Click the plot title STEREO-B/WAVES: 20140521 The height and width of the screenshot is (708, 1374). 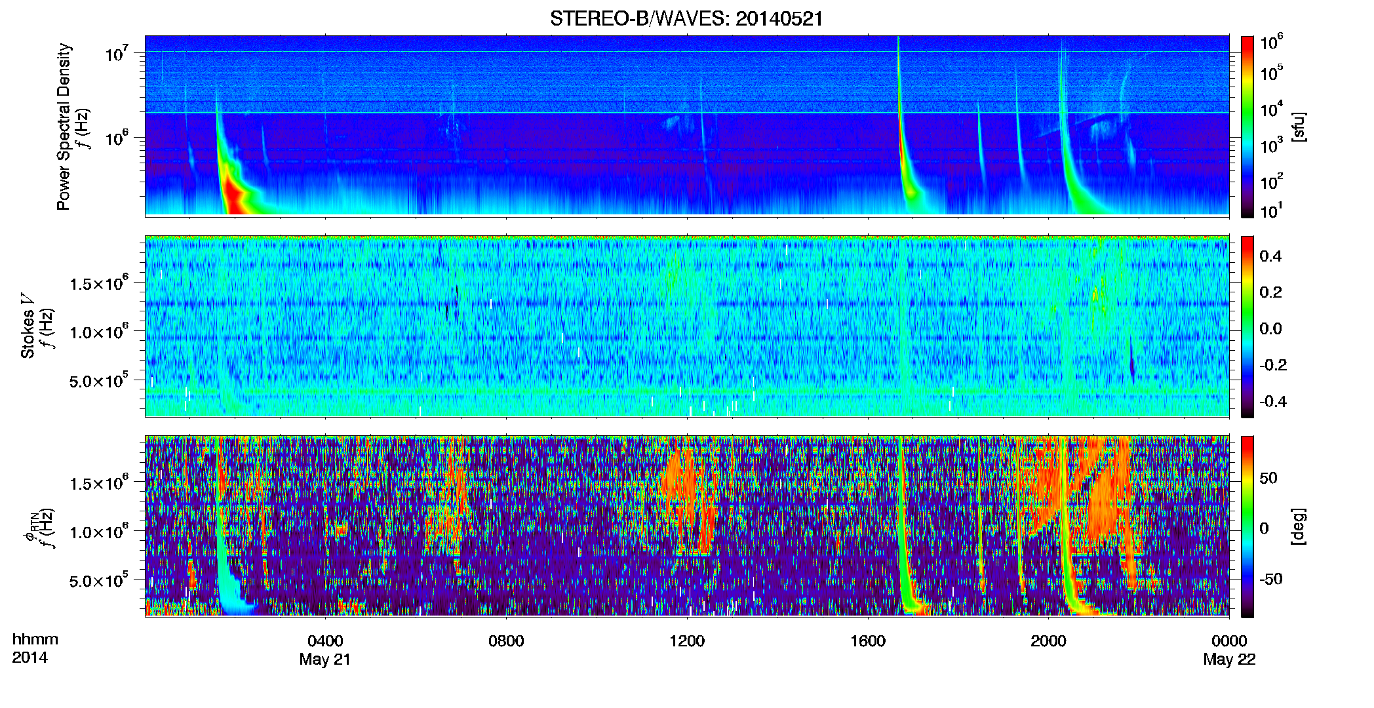pyautogui.click(x=686, y=18)
